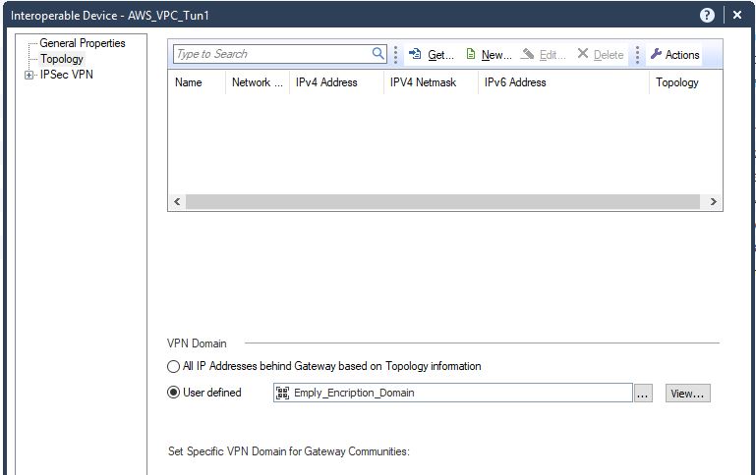Expand the IPSec VPN tree node
Image resolution: width=756 pixels, height=475 pixels.
[29, 75]
